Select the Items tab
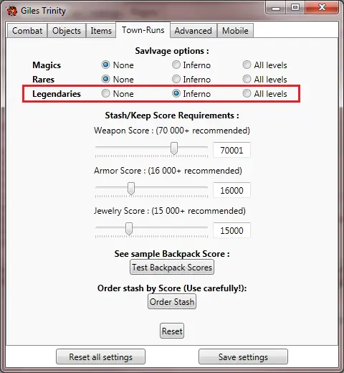Screen dimensions: 344x373 tap(101, 31)
